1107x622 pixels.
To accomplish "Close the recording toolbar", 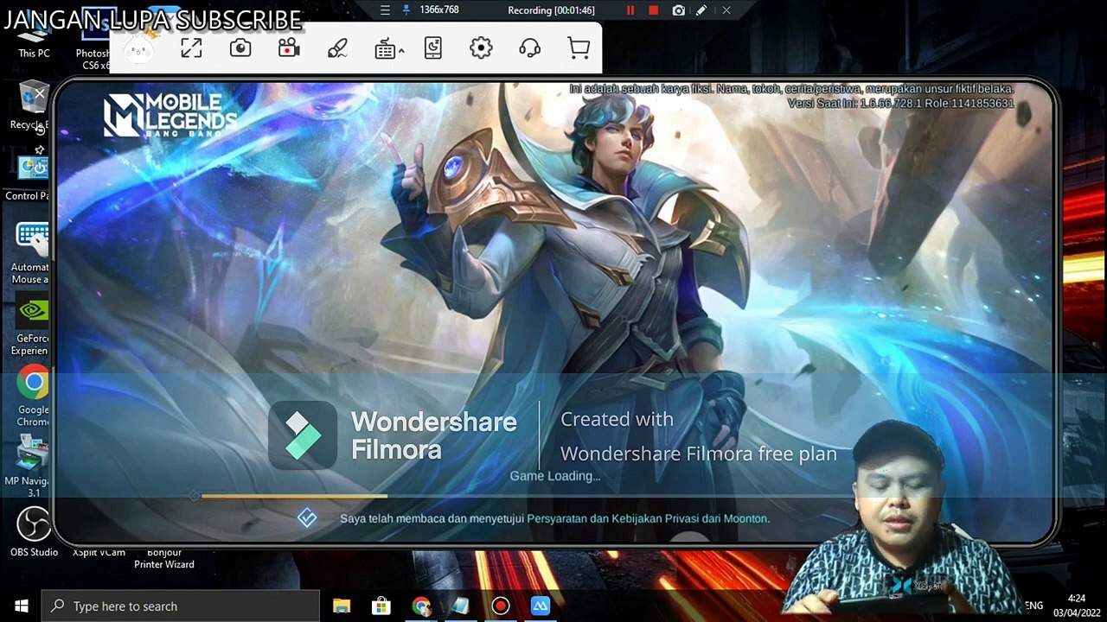I will point(726,10).
